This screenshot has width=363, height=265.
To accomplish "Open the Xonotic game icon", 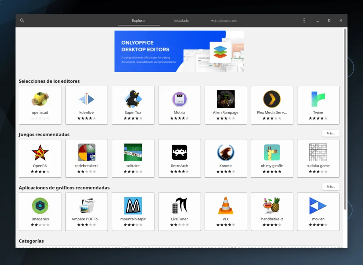I will [226, 152].
